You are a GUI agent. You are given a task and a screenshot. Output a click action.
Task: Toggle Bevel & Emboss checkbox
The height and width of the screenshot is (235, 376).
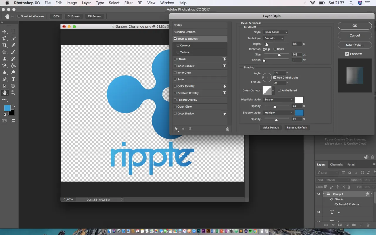175,39
